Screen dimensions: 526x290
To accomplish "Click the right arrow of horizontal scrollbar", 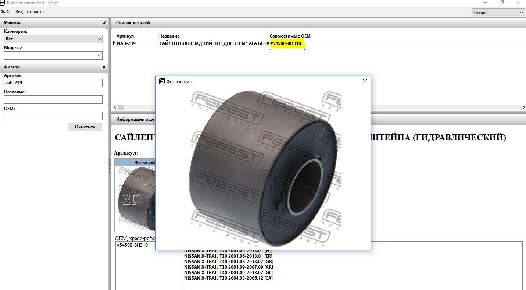I will click(x=523, y=107).
